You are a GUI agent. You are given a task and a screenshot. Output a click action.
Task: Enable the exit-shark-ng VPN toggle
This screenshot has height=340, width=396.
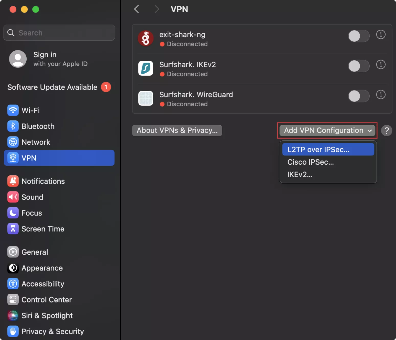(x=359, y=36)
